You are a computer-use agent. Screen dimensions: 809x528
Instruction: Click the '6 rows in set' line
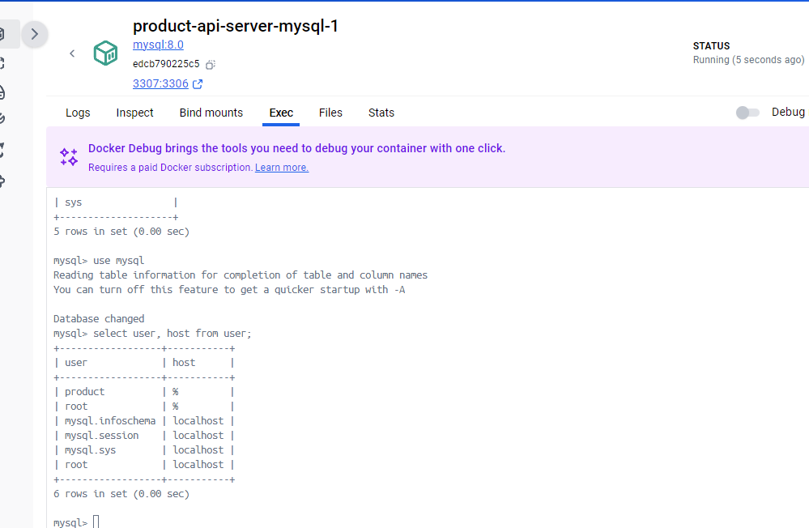pyautogui.click(x=121, y=494)
